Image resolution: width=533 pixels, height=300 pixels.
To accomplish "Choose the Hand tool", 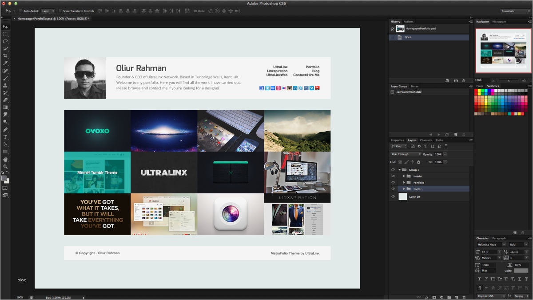I will point(5,159).
